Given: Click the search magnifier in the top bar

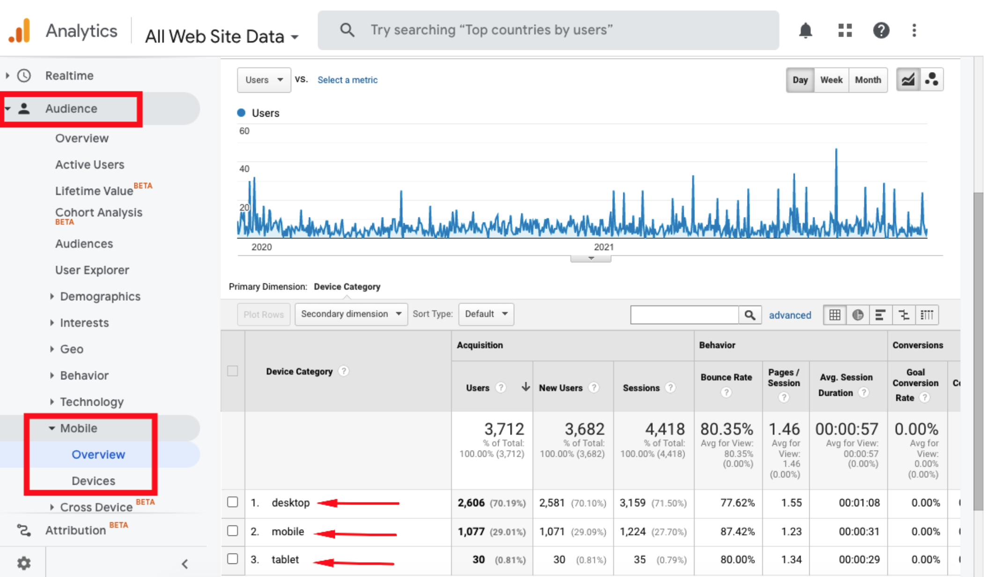Looking at the screenshot, I should 347,30.
